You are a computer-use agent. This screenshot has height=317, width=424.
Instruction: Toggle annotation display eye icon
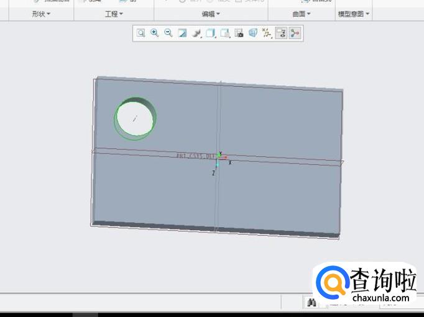pyautogui.click(x=281, y=33)
